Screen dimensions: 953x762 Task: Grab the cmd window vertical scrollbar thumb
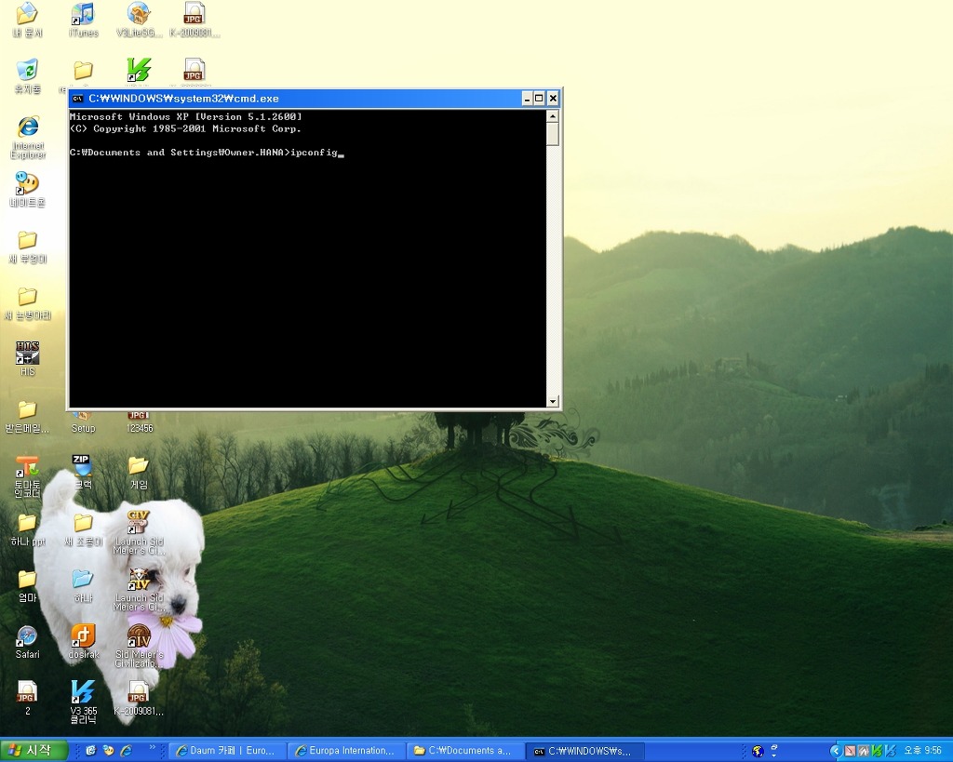pos(553,134)
